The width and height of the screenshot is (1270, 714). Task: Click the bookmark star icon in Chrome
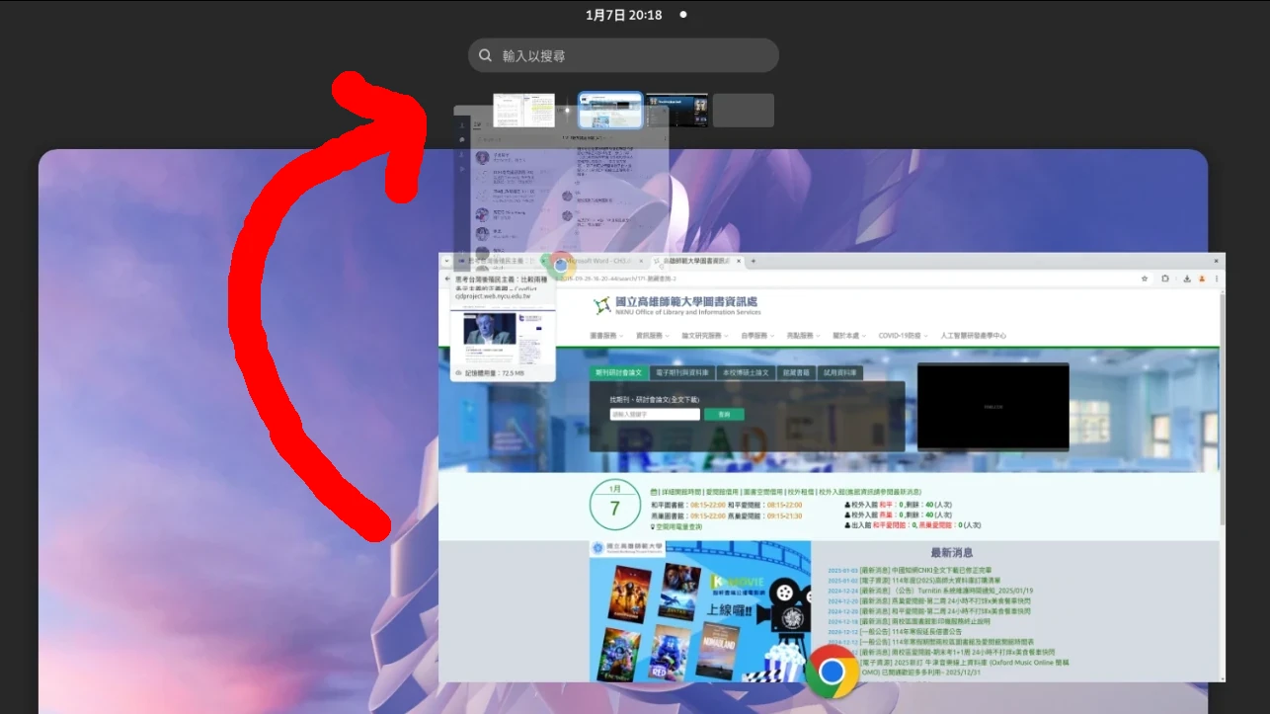[1145, 279]
